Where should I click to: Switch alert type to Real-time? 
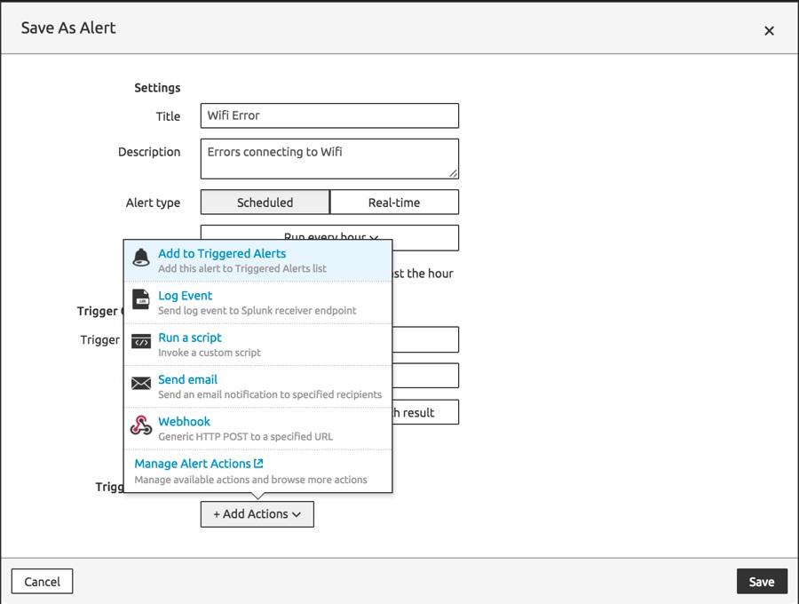pyautogui.click(x=394, y=202)
